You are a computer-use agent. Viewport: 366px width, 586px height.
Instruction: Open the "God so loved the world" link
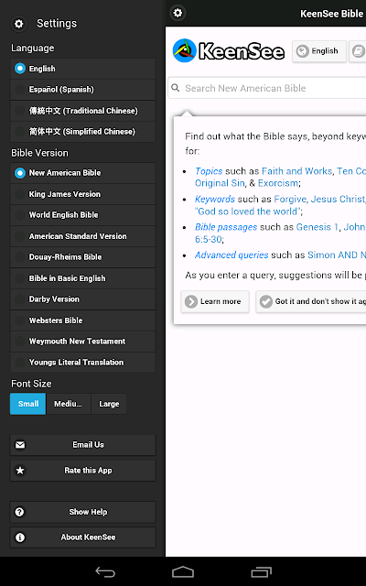coord(248,212)
